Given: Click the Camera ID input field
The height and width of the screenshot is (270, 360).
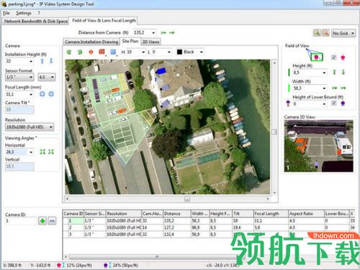Looking at the screenshot, I should tap(21, 221).
